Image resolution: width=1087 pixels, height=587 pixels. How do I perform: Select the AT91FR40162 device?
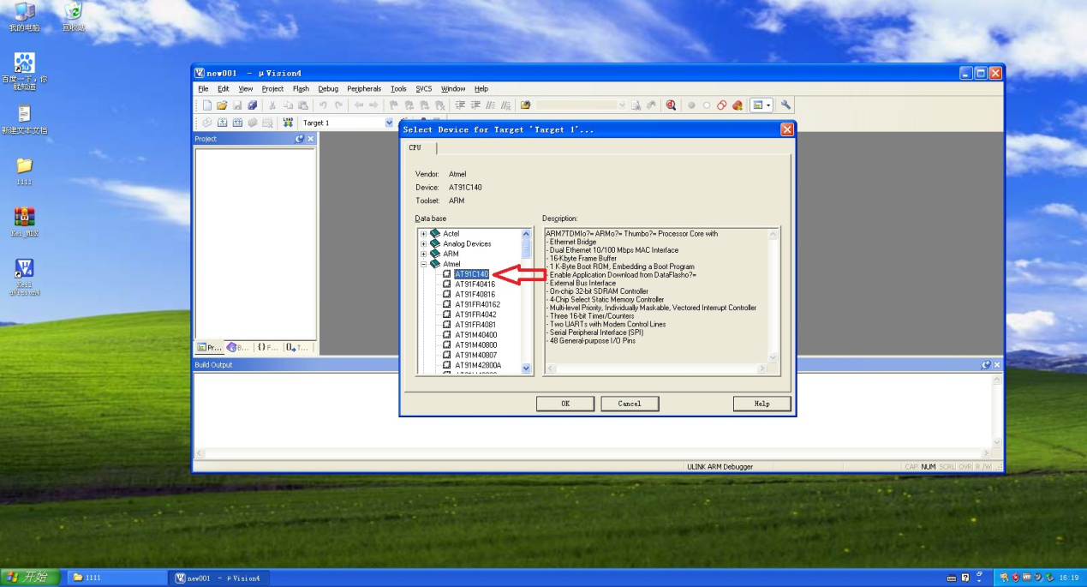(477, 304)
